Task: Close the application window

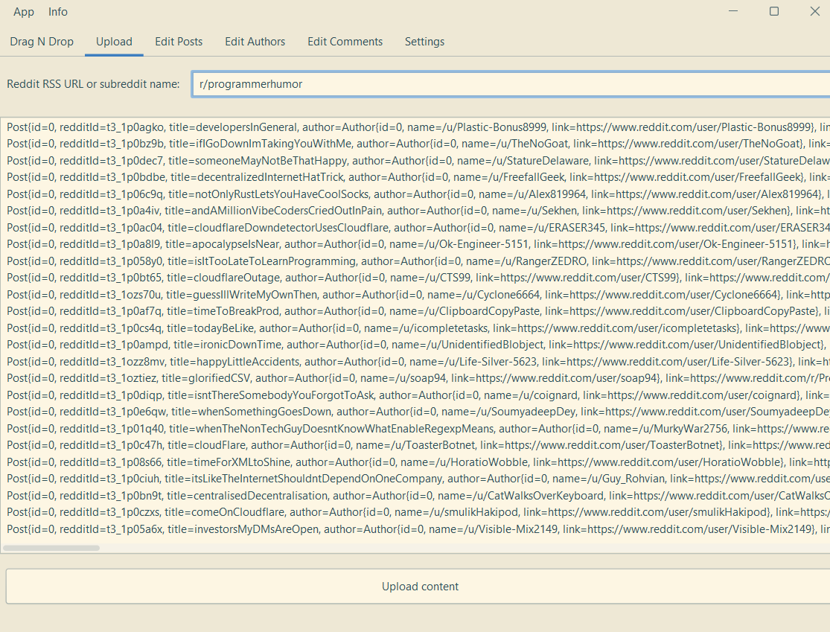Action: point(814,11)
